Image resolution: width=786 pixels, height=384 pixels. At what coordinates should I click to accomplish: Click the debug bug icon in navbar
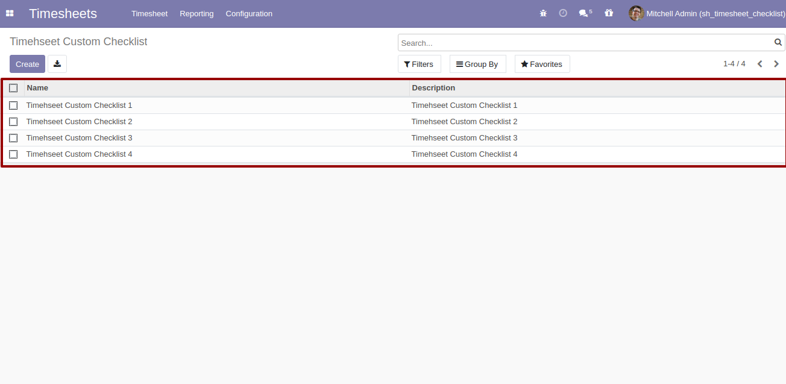point(543,13)
